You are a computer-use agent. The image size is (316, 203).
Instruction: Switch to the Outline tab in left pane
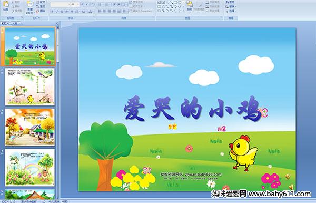15,23
